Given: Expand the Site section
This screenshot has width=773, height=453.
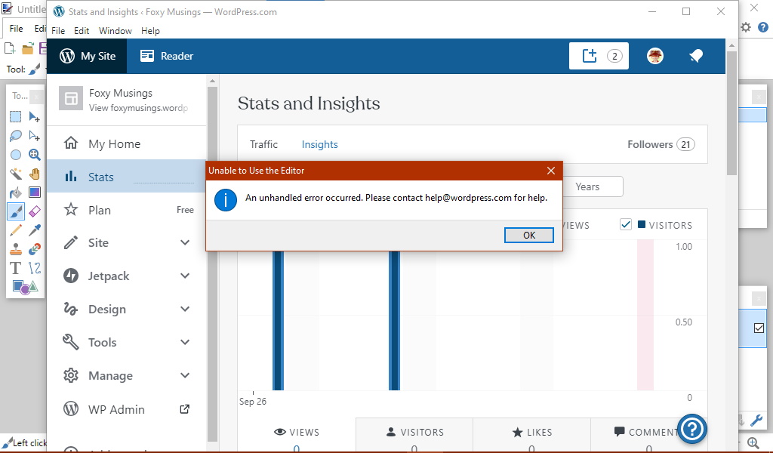Looking at the screenshot, I should click(184, 242).
